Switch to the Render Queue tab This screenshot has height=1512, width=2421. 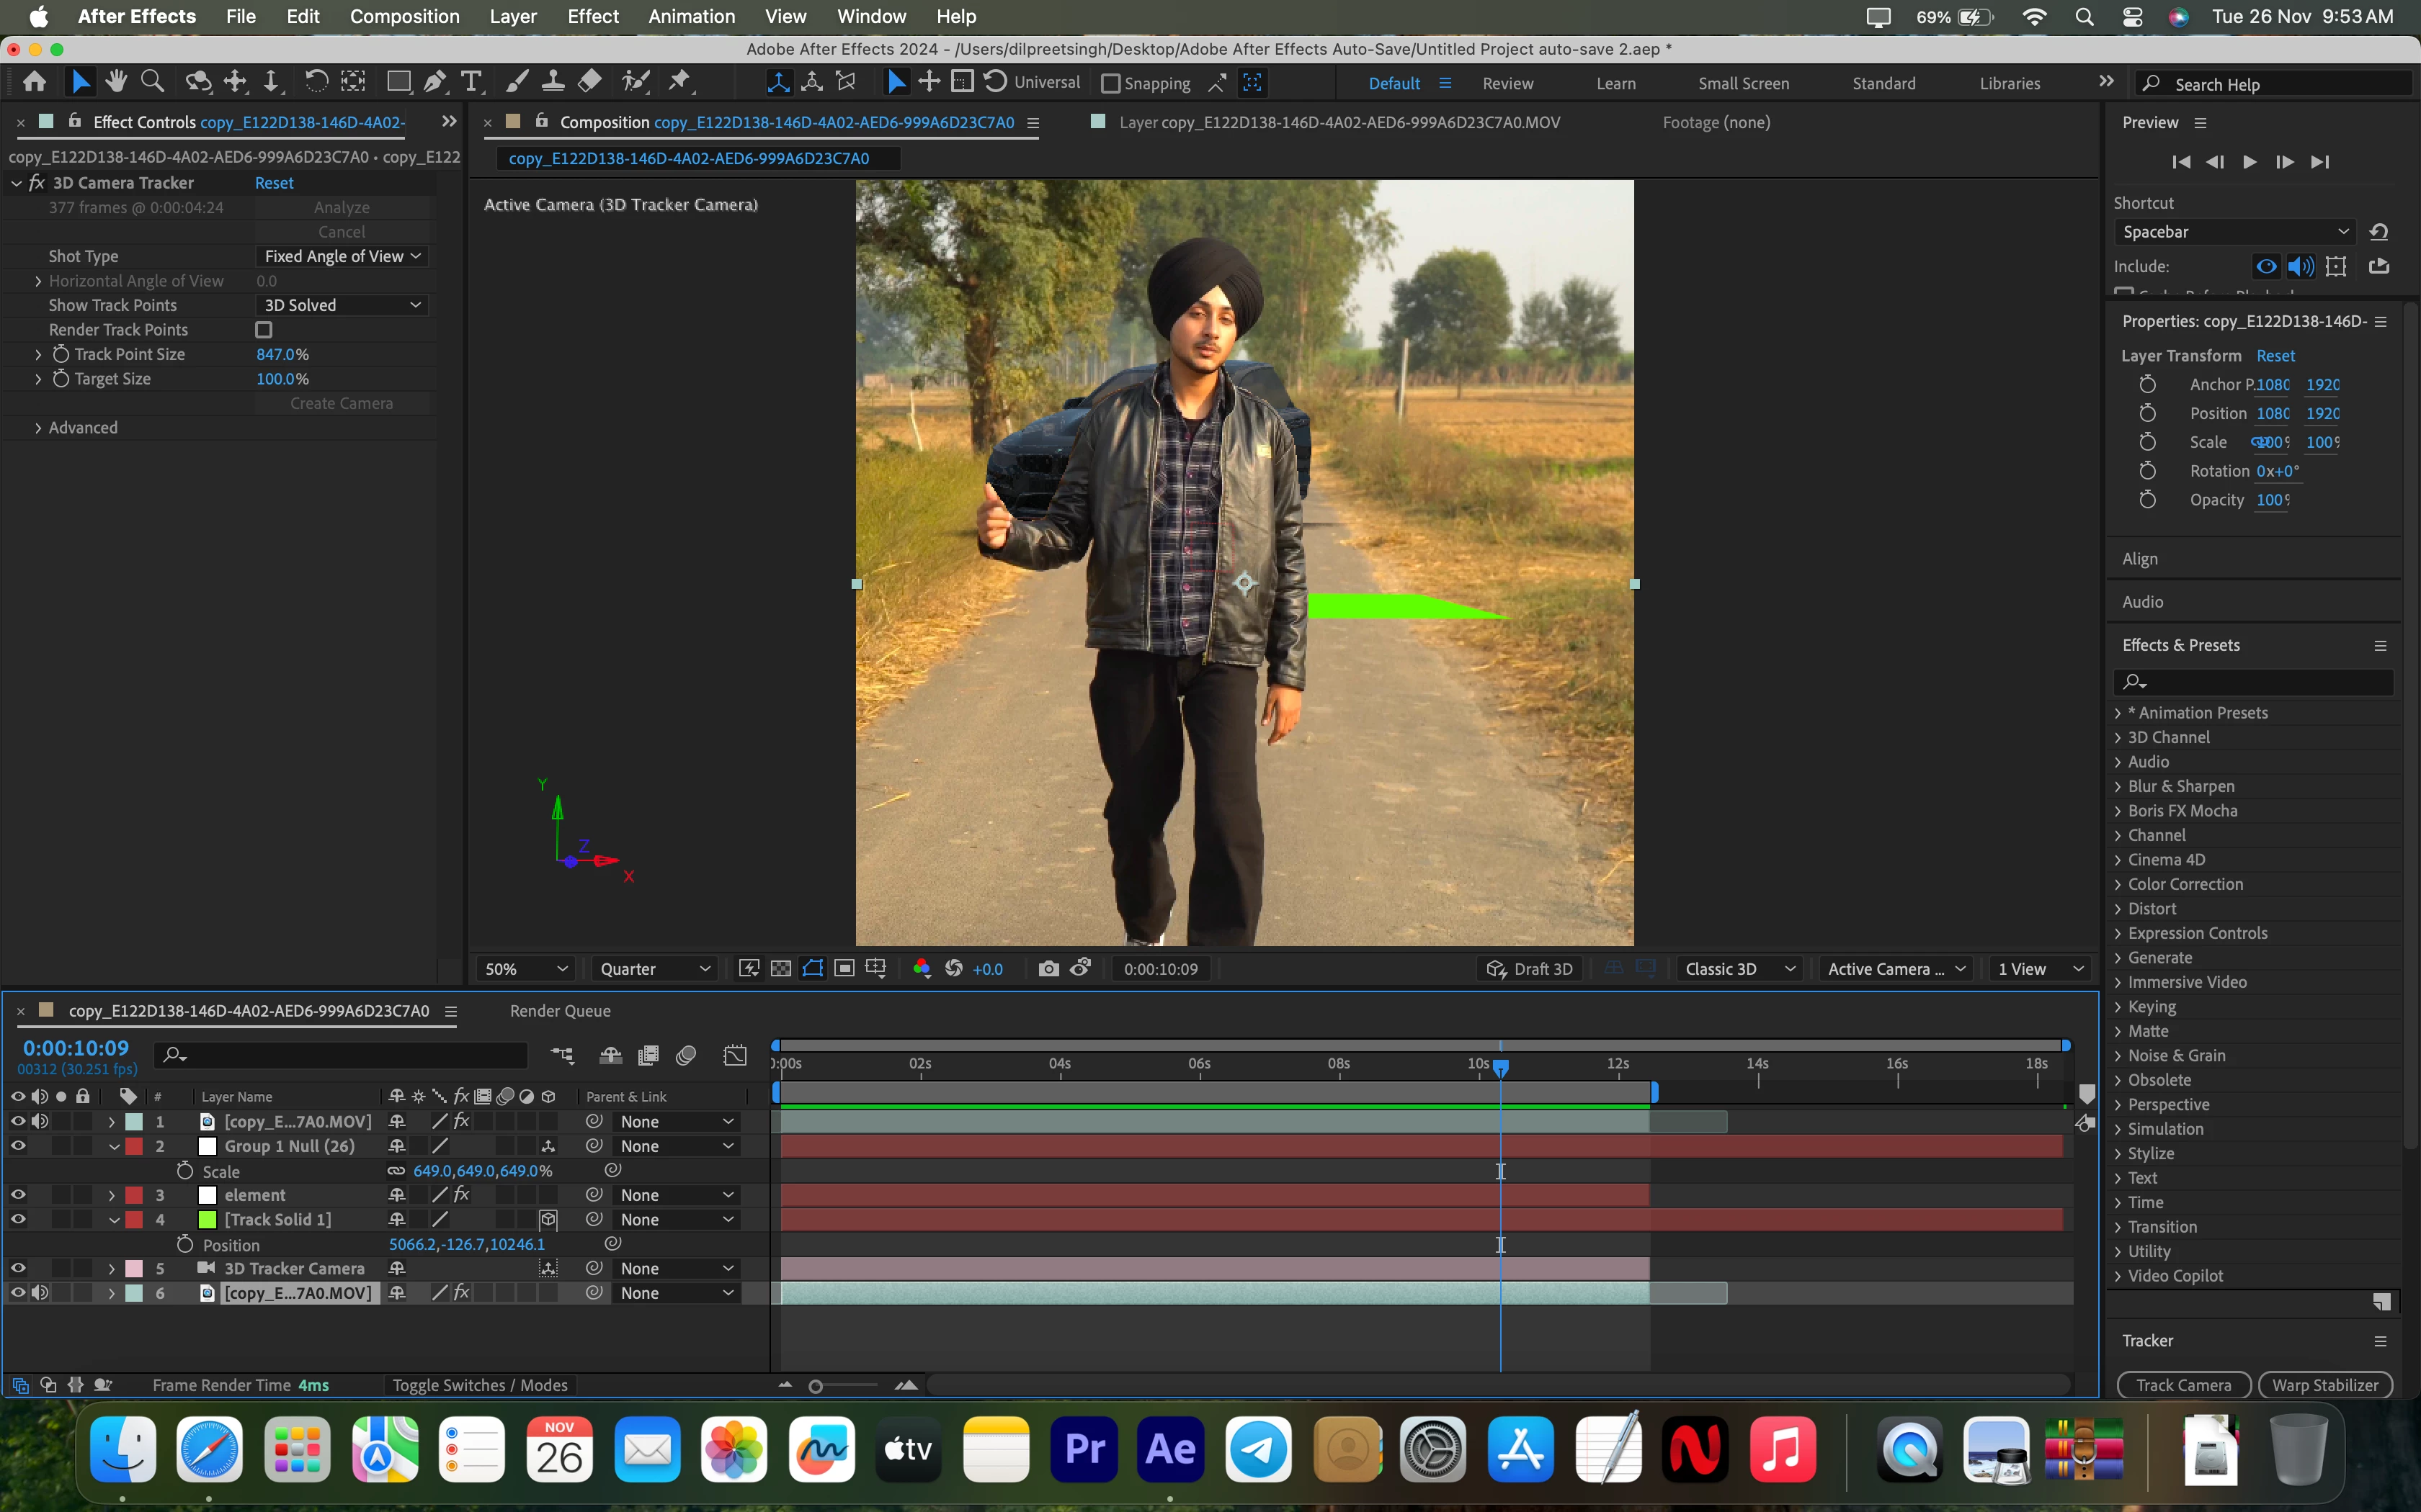[559, 1011]
